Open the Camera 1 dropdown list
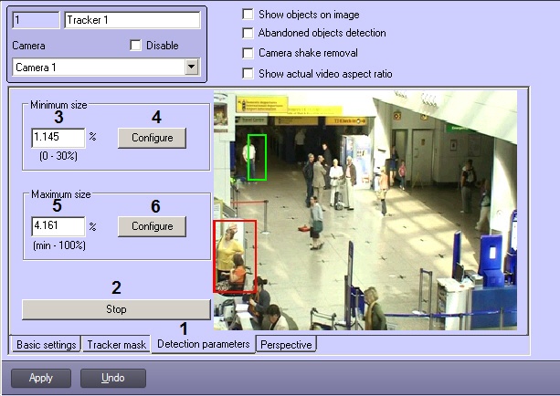 [x=191, y=67]
